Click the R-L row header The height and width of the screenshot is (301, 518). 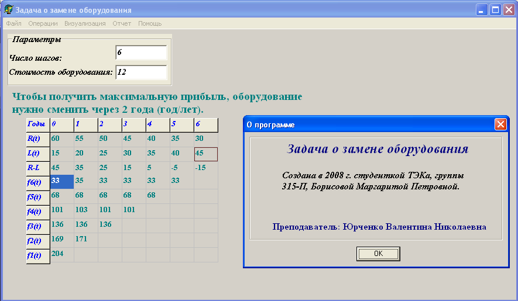click(38, 168)
